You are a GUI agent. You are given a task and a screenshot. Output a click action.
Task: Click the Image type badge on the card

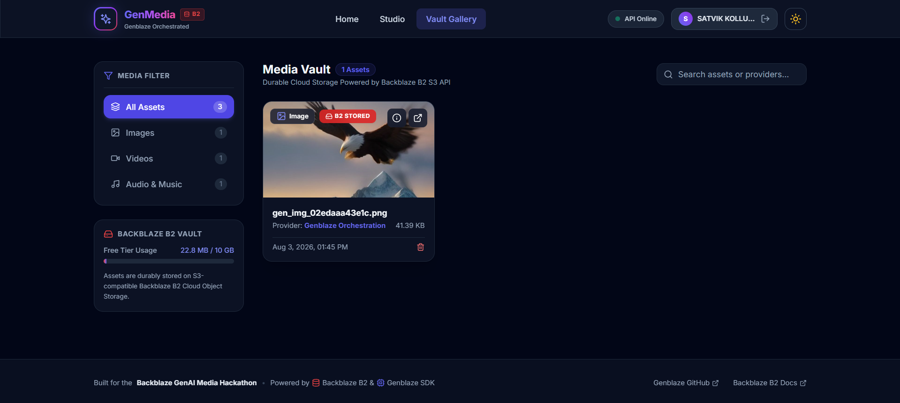click(292, 116)
